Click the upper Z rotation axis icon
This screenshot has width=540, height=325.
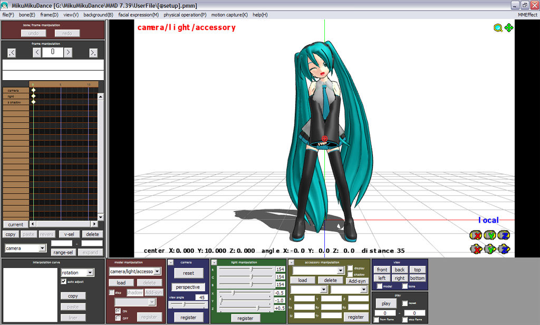point(504,235)
